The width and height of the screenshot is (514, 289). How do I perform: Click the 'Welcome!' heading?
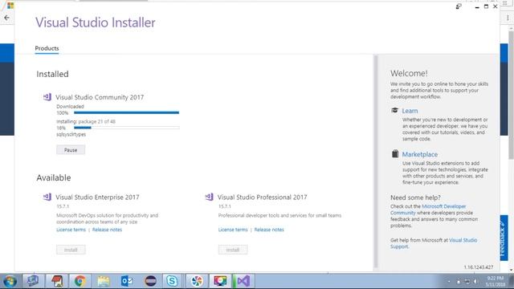coord(409,73)
